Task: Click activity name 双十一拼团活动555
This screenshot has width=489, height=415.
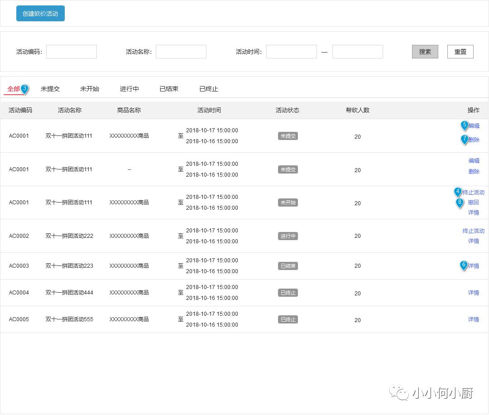Action: [69, 319]
